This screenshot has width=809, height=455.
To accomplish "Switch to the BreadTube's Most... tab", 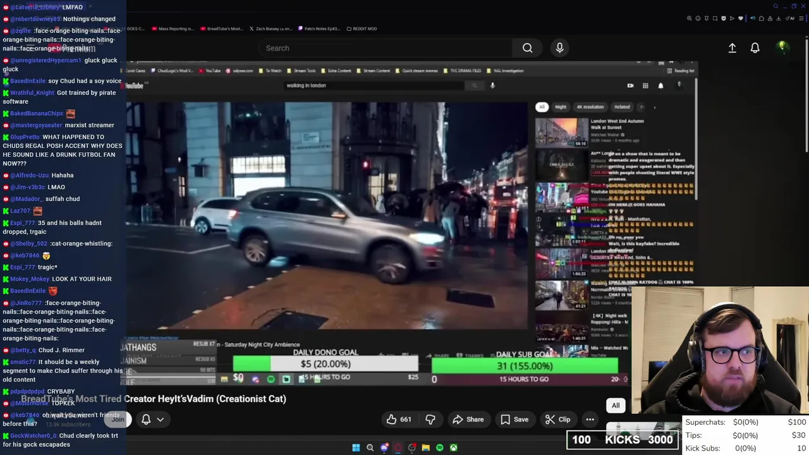I will coord(221,28).
